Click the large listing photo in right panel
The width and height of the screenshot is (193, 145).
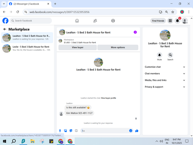(165, 35)
